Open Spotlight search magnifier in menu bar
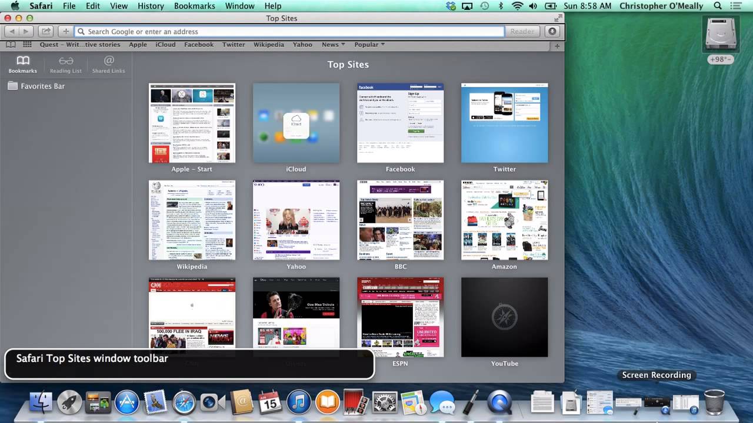Image resolution: width=753 pixels, height=423 pixels. [718, 6]
